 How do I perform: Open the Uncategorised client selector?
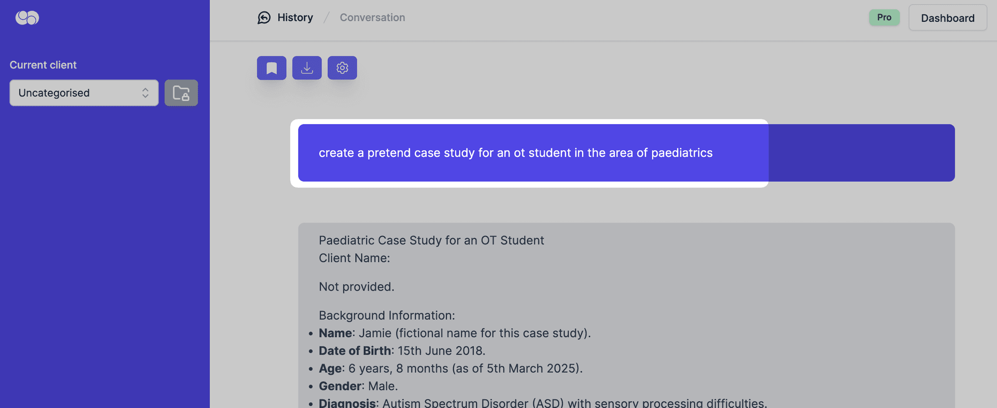tap(83, 92)
